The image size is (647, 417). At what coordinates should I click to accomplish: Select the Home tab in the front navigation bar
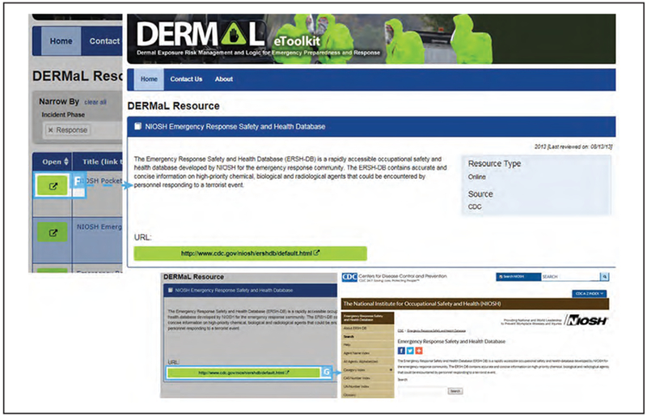pyautogui.click(x=148, y=79)
